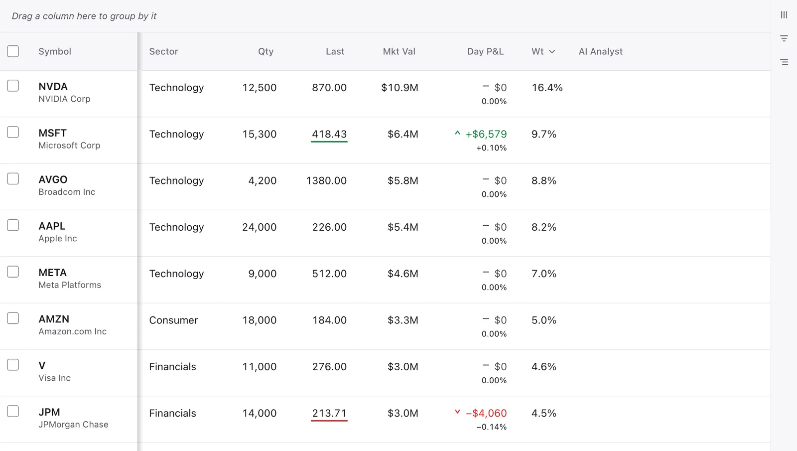Click NVDA weight 16.4%

547,88
